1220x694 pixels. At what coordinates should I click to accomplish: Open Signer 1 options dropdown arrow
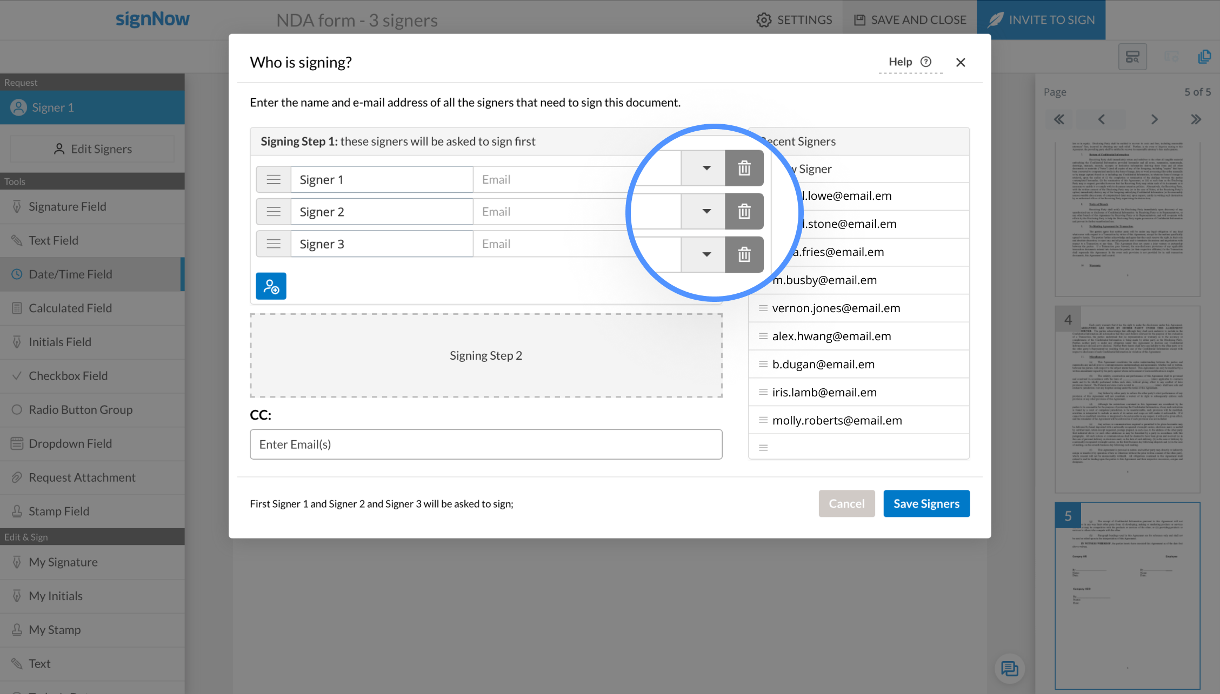click(706, 168)
